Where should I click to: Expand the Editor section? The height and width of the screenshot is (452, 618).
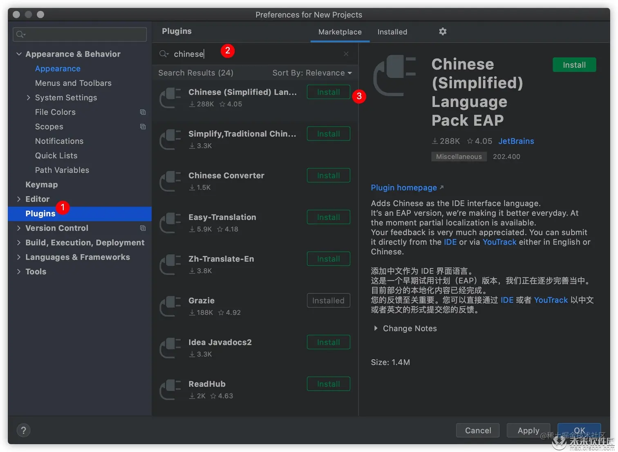[19, 199]
